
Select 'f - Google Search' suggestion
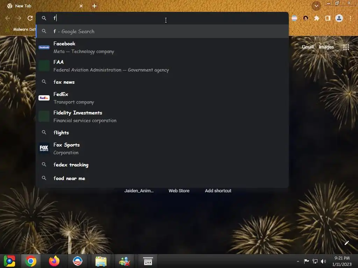coord(162,31)
